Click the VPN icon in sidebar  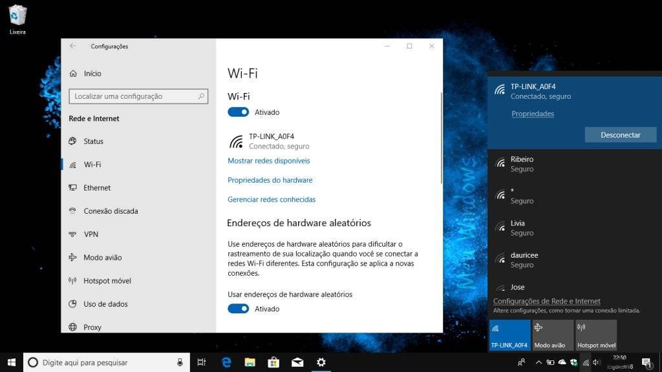72,234
